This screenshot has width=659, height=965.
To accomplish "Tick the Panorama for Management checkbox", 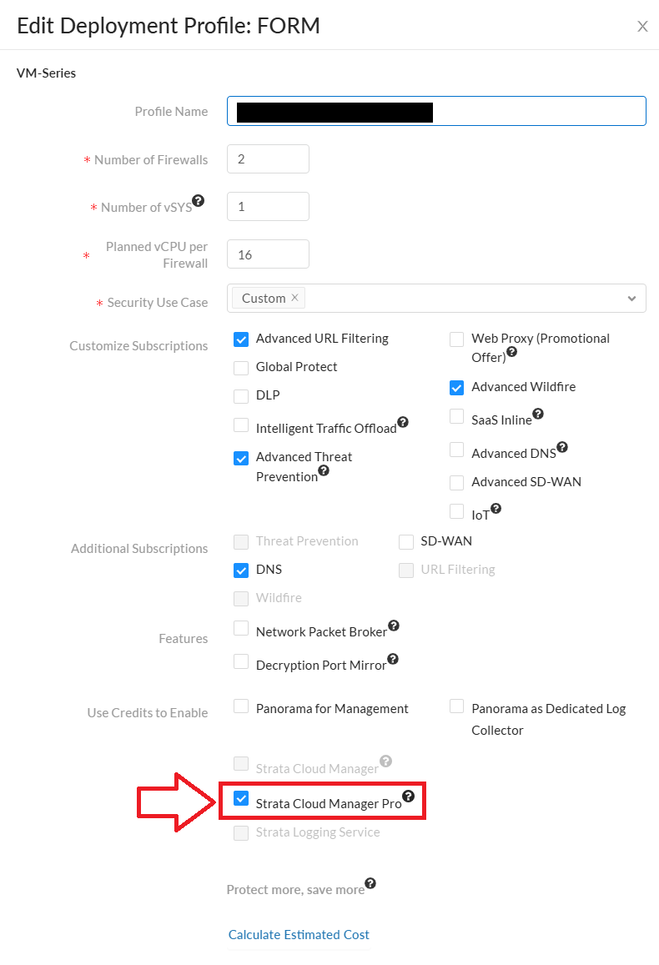I will 241,707.
